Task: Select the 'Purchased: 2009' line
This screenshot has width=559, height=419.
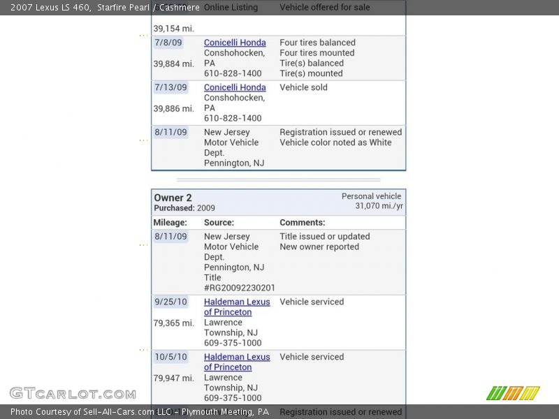Action: (x=184, y=208)
